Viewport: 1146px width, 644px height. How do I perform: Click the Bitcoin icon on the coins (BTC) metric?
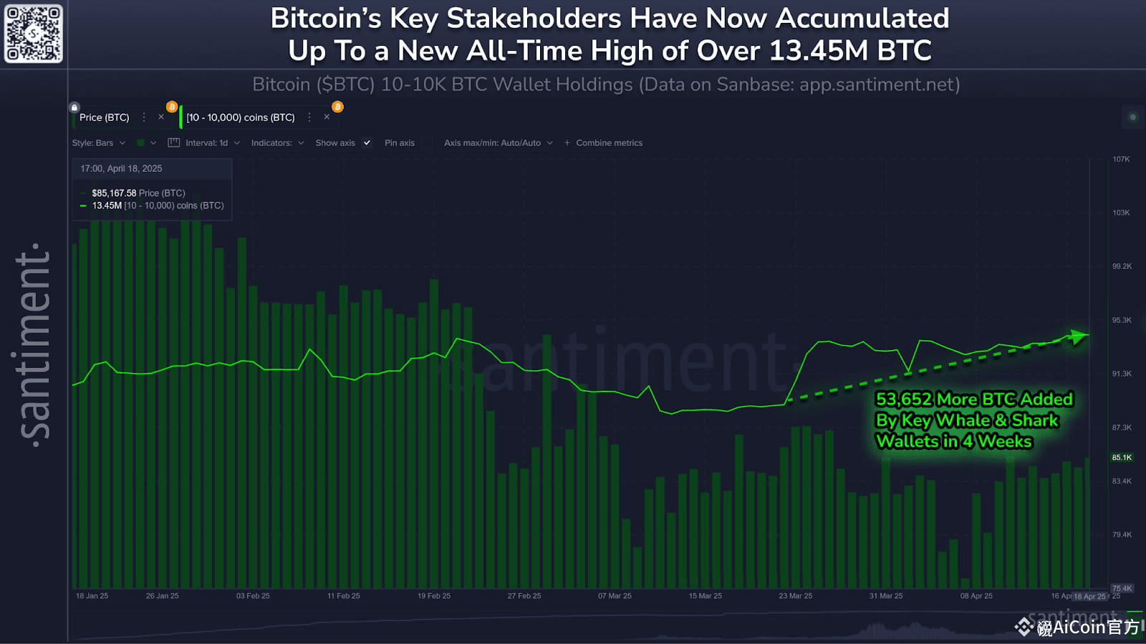[337, 107]
